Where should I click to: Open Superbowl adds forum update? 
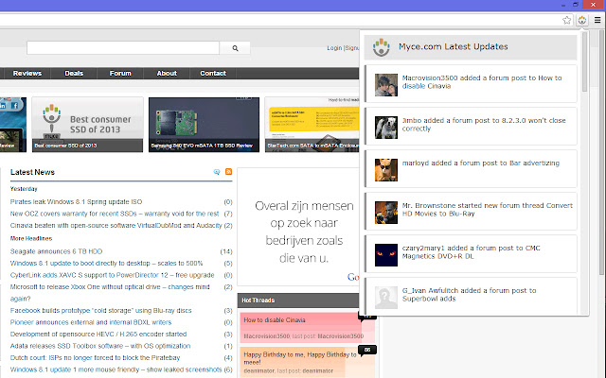[471, 296]
